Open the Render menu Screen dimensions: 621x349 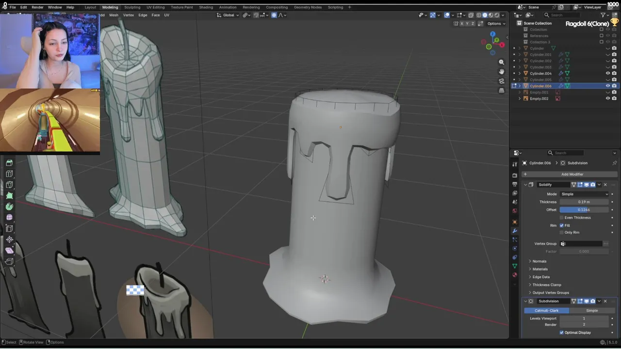click(x=37, y=7)
